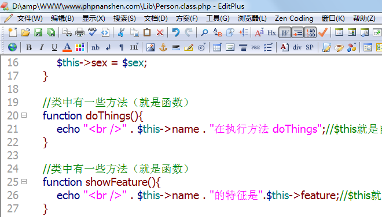The height and width of the screenshot is (217, 382).
Task: Open the heading Hi dropdown
Action: click(x=134, y=47)
